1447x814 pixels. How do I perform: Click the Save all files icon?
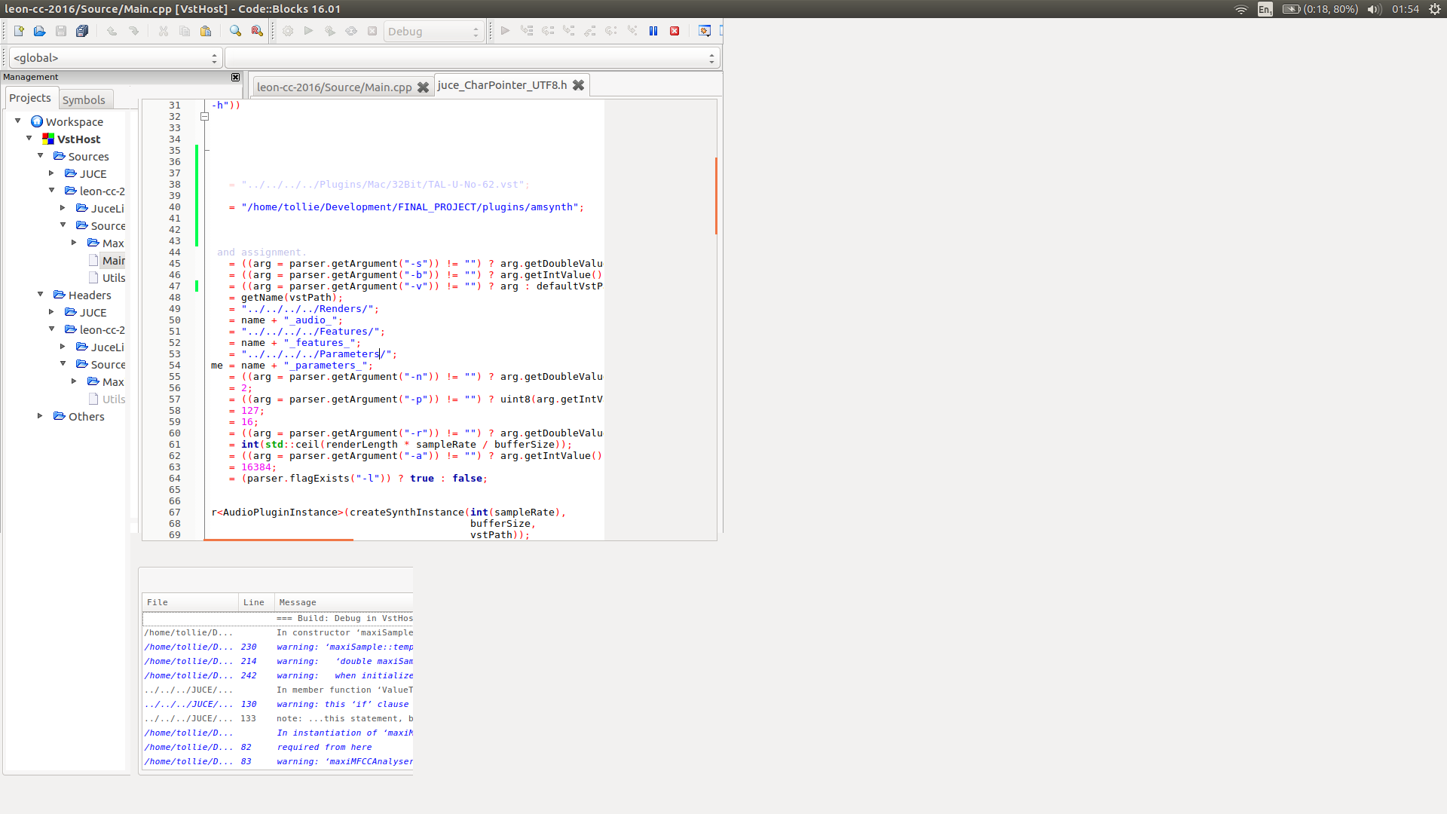pyautogui.click(x=82, y=31)
